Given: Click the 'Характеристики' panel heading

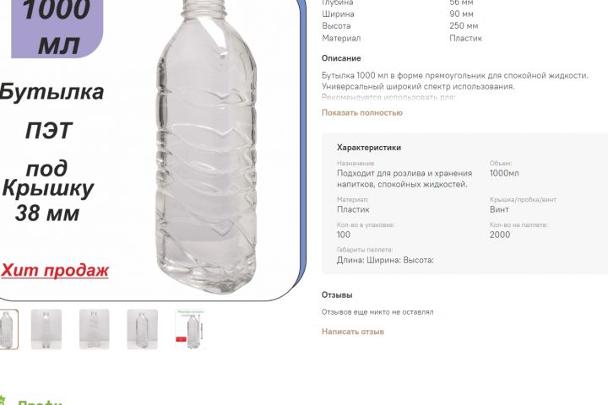Looking at the screenshot, I should click(369, 148).
